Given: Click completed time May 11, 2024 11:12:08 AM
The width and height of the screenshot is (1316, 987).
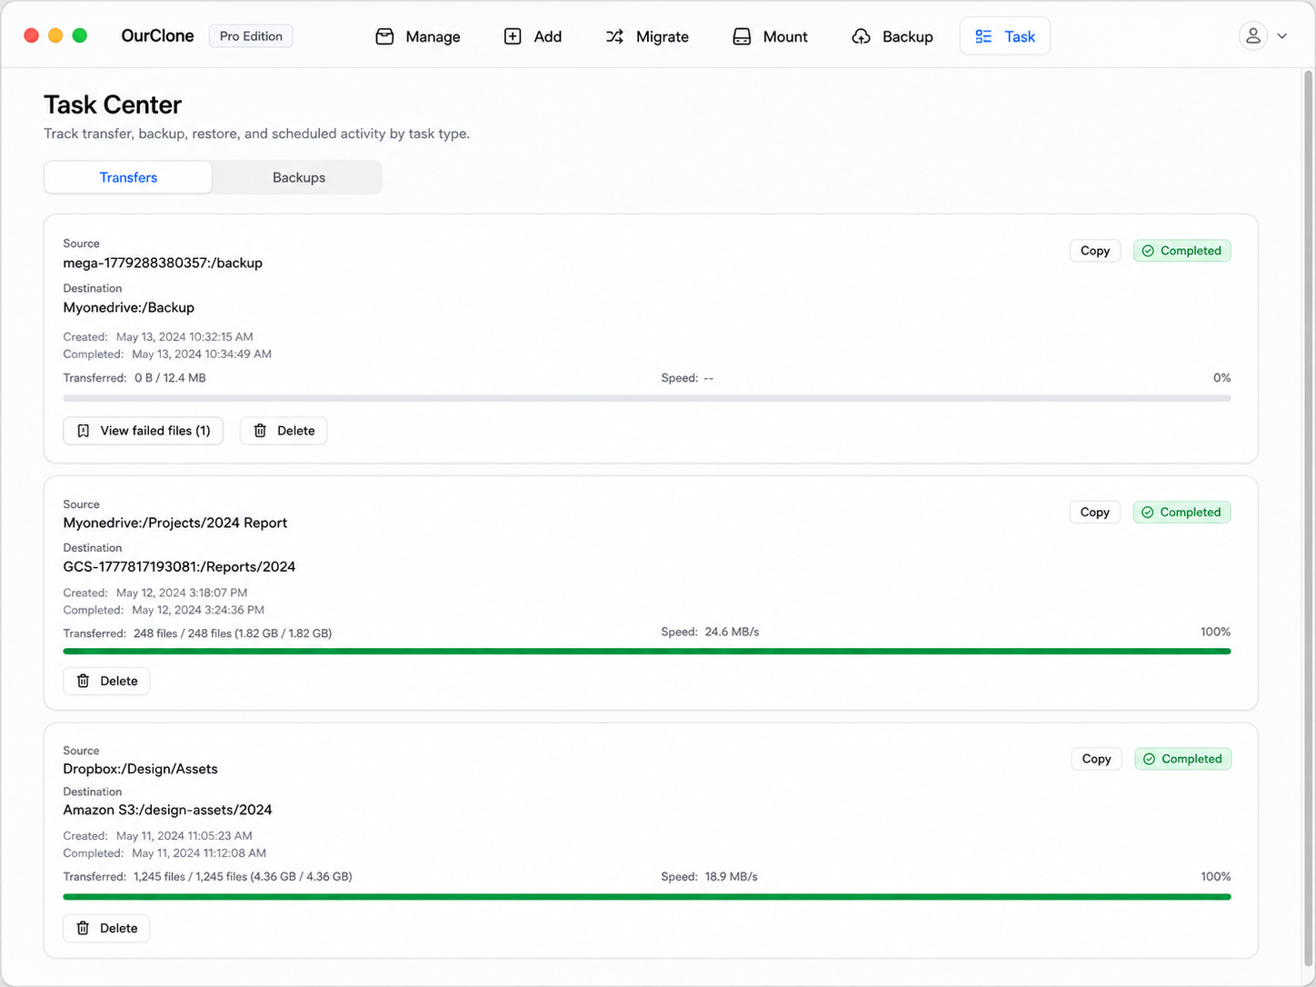Looking at the screenshot, I should [199, 853].
